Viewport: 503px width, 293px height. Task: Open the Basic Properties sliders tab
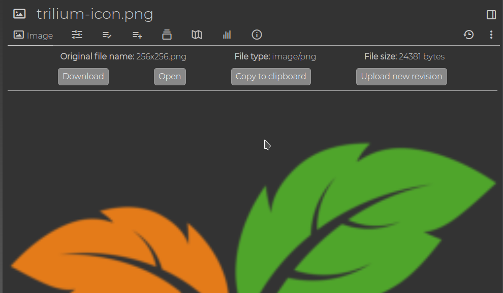tap(77, 35)
